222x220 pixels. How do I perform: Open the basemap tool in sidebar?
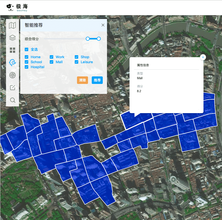tap(12, 25)
